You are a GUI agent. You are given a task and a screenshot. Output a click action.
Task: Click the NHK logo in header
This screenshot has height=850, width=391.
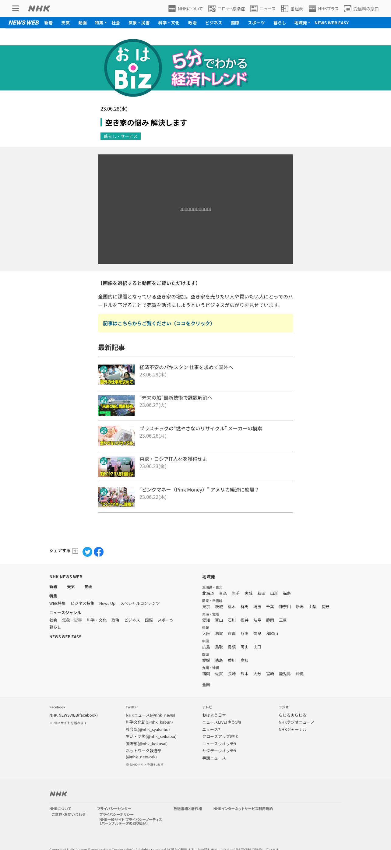pos(39,9)
